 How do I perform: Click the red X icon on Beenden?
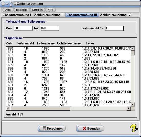pos(84,128)
